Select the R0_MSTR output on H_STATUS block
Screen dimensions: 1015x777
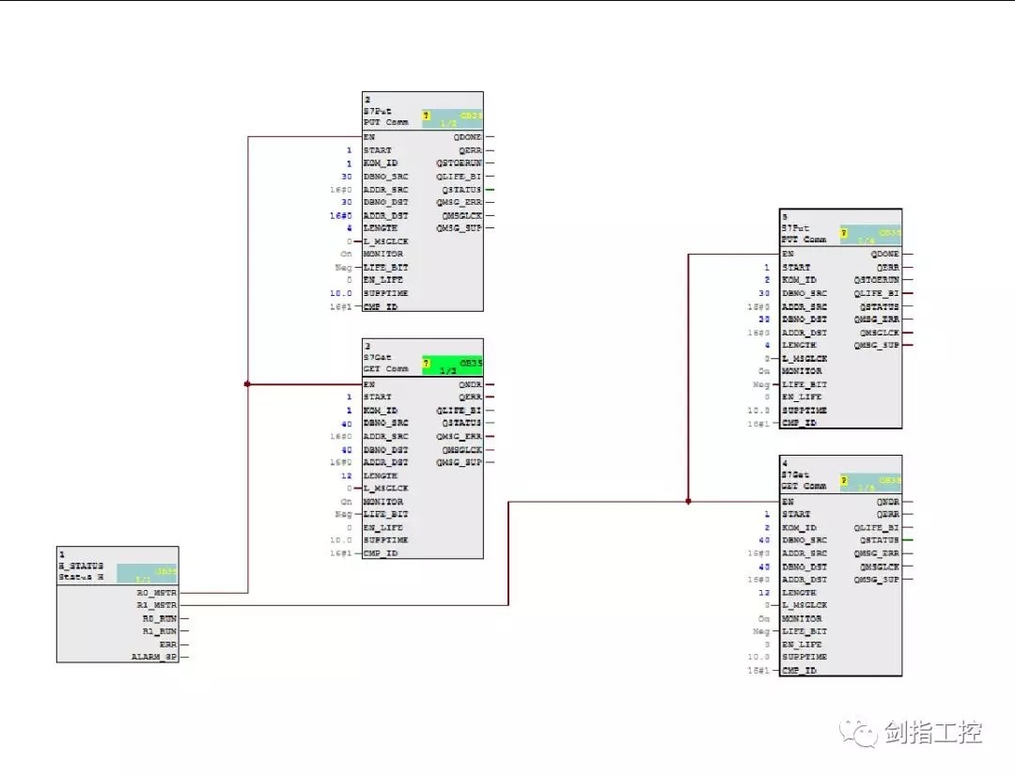coord(159,593)
